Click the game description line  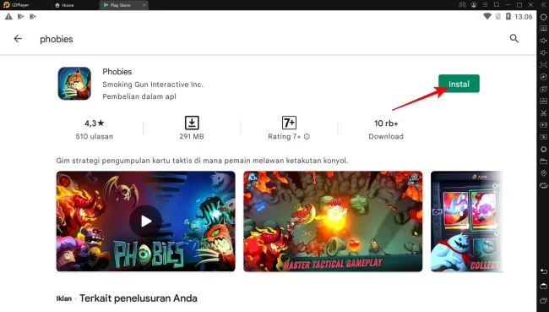coord(202,161)
